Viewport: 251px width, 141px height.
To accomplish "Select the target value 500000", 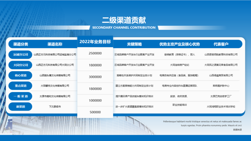I will [95, 112].
